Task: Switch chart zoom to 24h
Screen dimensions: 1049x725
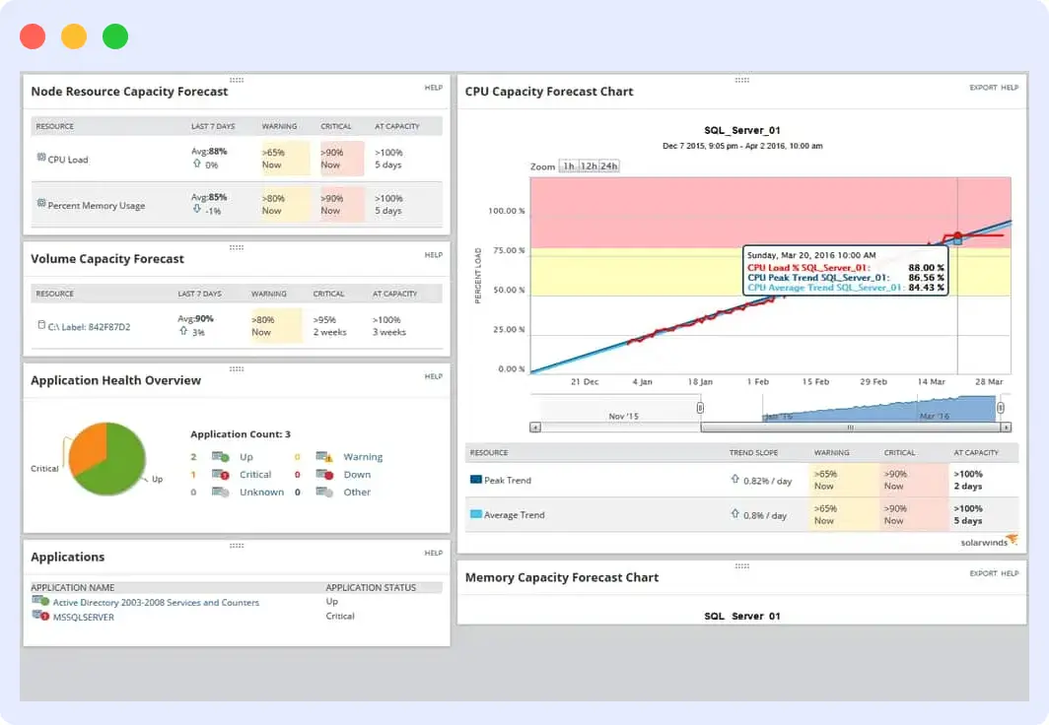Action: tap(609, 165)
